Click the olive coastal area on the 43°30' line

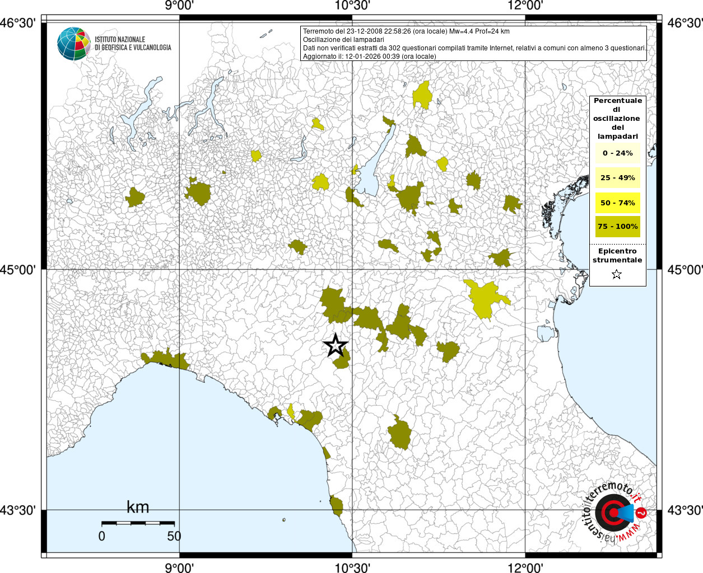[x=336, y=505]
